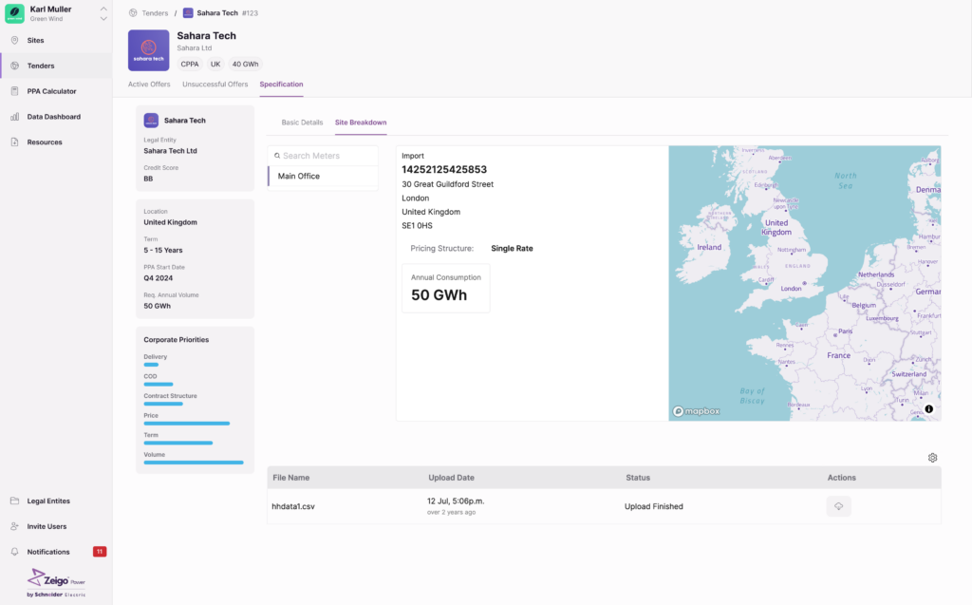Select the Site Breakdown sub-tab
Screen dimensions: 972x605
tap(361, 123)
